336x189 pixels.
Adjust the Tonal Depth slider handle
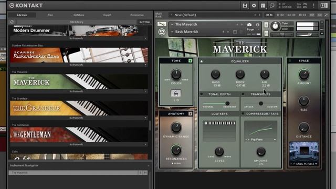[227, 103]
